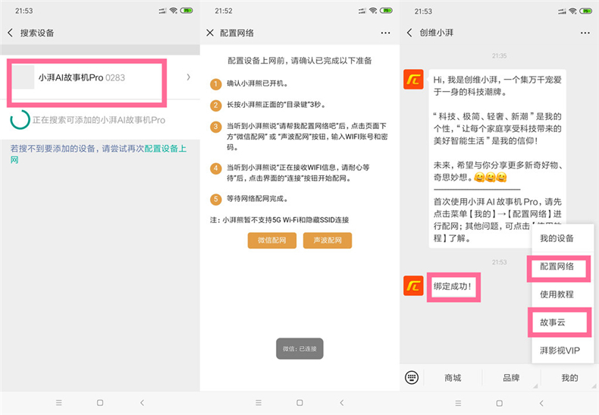Tap the 微信: 已连接 toast
This screenshot has width=599, height=415.
299,348
